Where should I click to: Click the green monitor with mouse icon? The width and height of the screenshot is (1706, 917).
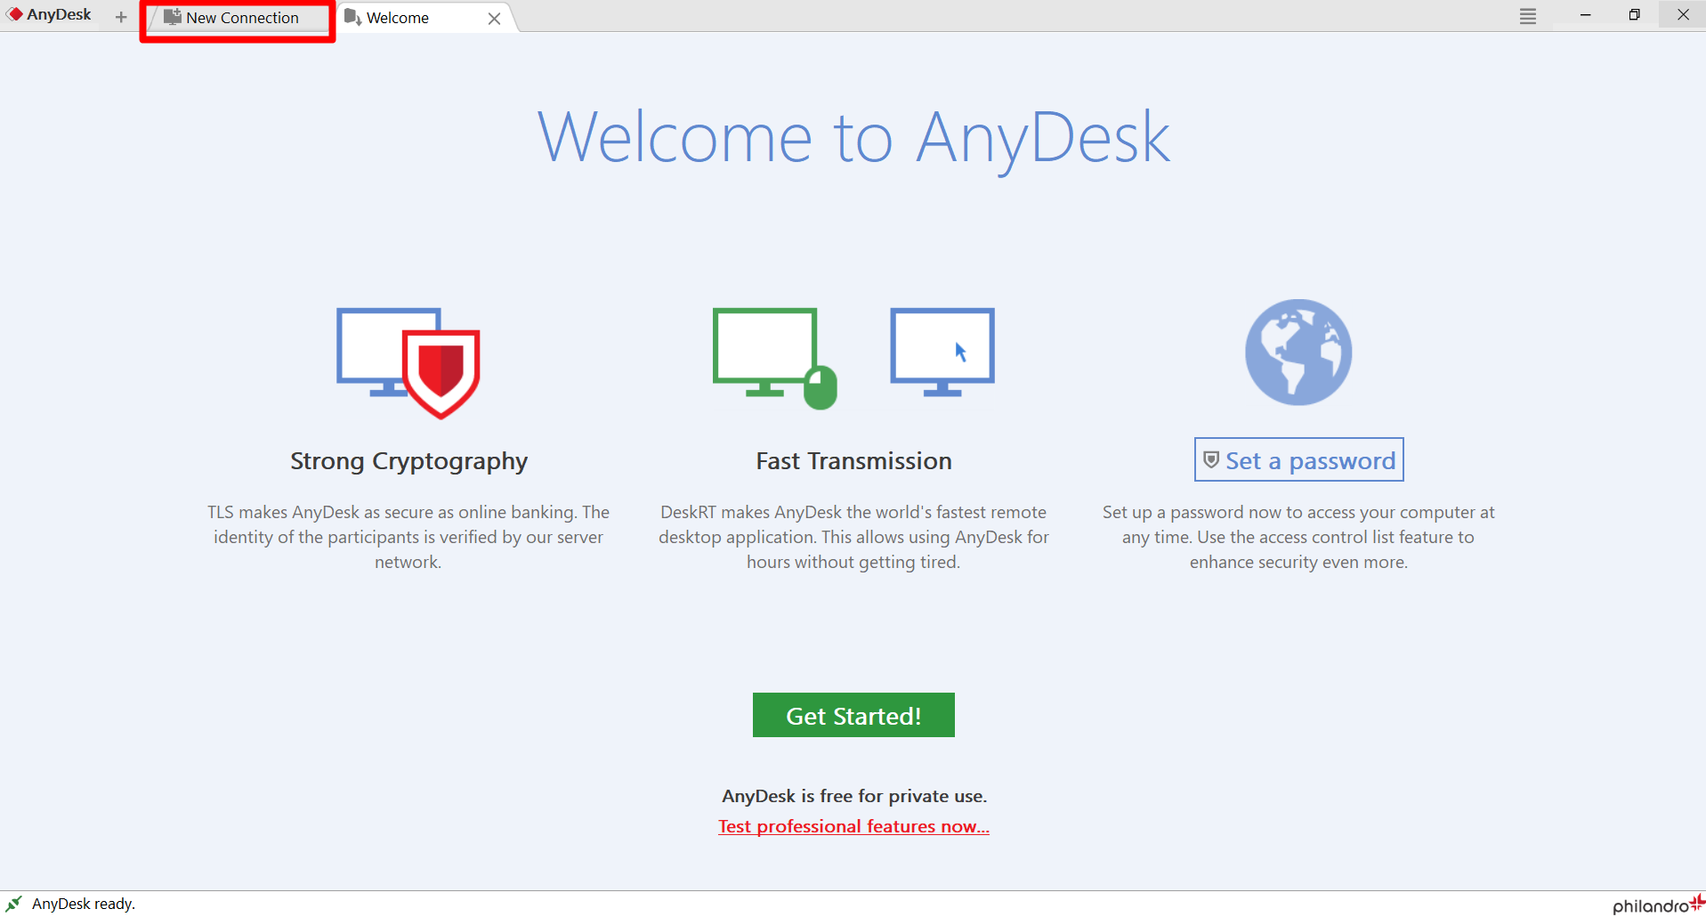[x=775, y=358]
